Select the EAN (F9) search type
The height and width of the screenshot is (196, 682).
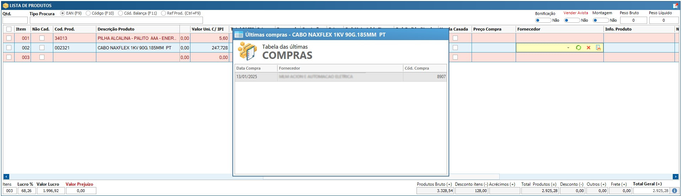[63, 13]
